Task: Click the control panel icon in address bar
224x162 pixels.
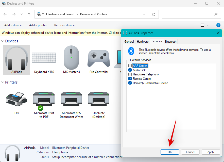Action: tap(39, 14)
